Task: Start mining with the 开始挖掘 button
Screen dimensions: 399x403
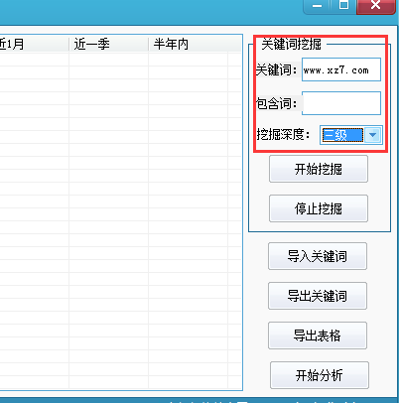Action: coord(319,169)
